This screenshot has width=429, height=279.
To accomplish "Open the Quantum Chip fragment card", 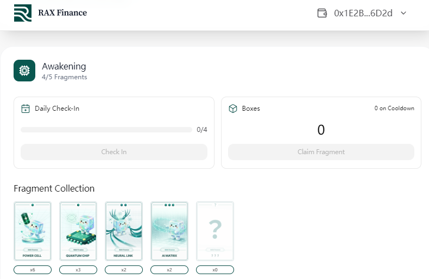I will pyautogui.click(x=78, y=231).
